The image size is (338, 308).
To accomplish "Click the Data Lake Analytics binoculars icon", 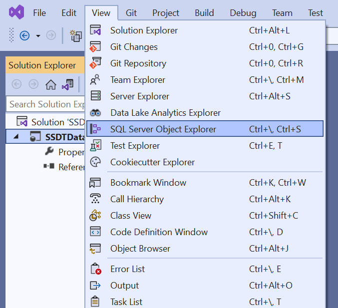I will [x=95, y=113].
